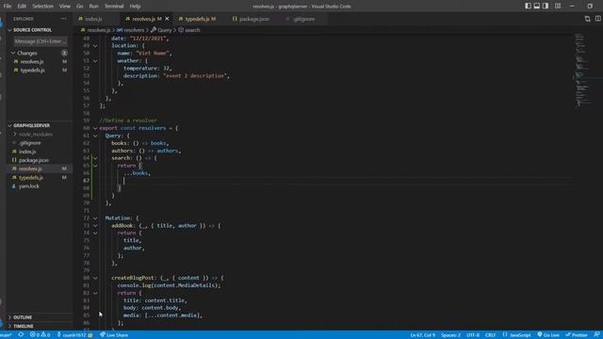603x339 pixels.
Task: Toggle the primary side bar layout icon
Action: coord(528,6)
